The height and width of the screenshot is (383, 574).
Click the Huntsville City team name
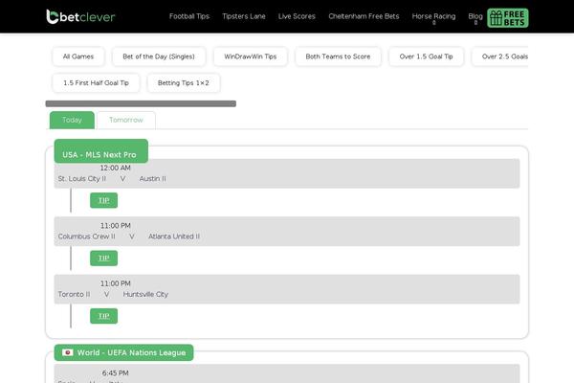[x=145, y=294]
